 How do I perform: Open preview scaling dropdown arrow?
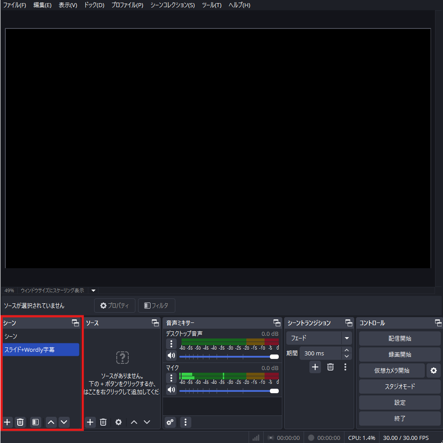click(93, 290)
